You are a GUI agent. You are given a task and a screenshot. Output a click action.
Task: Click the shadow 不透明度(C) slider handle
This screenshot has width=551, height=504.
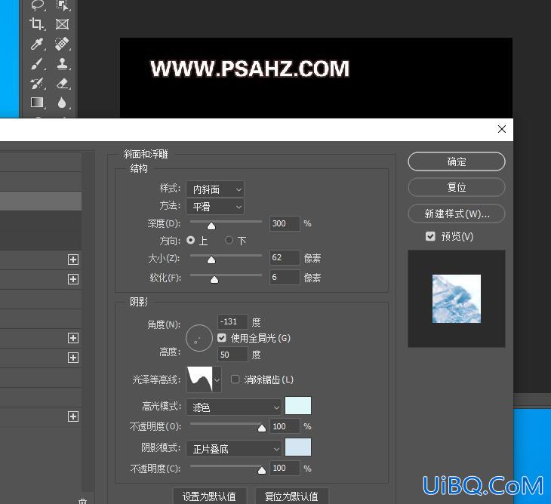pyautogui.click(x=262, y=470)
